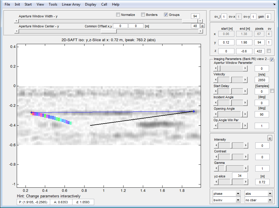Open the abs dropdown

pos(258,194)
